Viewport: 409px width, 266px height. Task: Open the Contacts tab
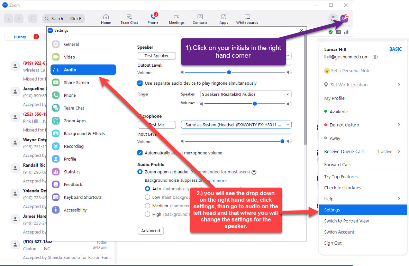click(200, 19)
